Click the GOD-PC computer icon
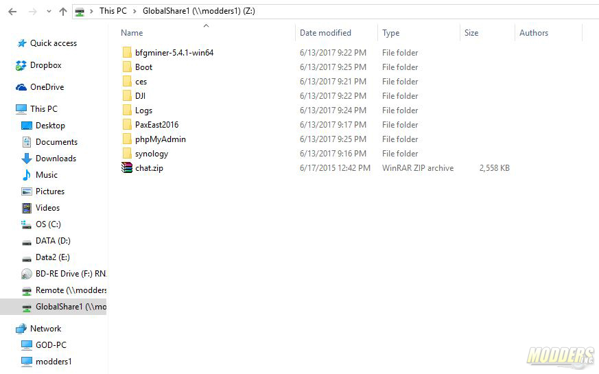 click(26, 345)
